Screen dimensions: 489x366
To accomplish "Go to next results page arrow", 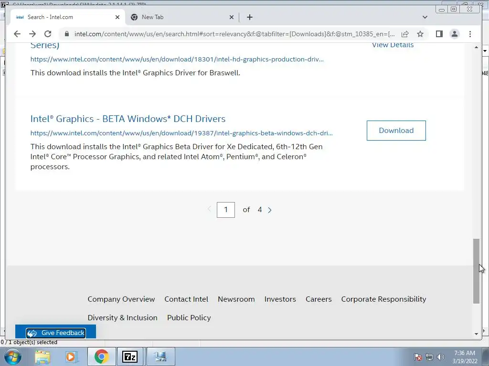I will pyautogui.click(x=270, y=210).
